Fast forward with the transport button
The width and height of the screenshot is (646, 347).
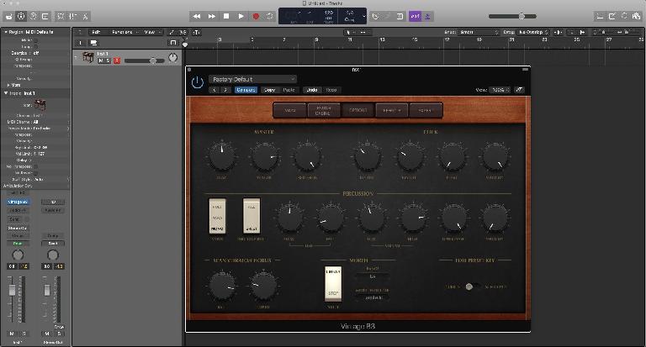(x=211, y=17)
